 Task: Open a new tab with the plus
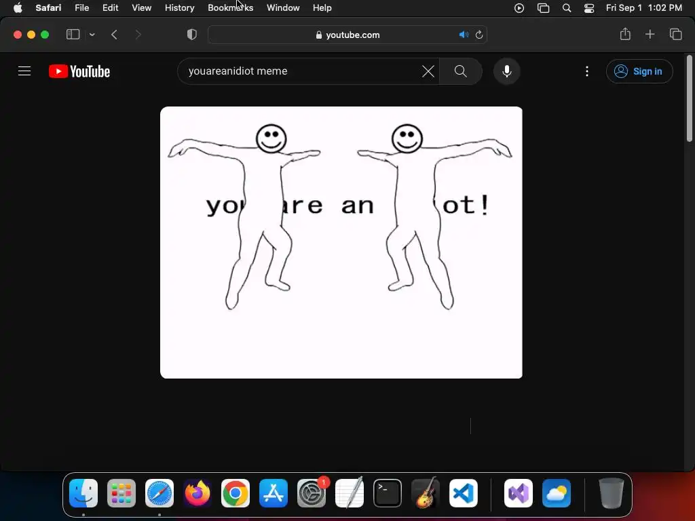(x=650, y=34)
